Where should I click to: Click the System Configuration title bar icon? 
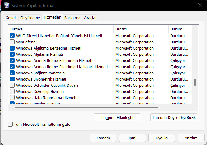point(6,5)
